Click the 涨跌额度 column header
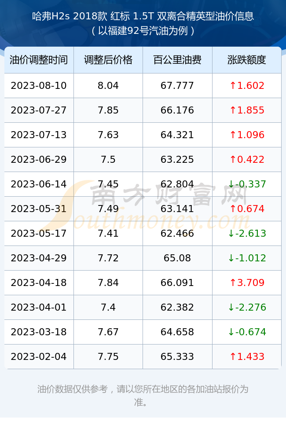Screen dimensions: 286x440 (x=247, y=60)
